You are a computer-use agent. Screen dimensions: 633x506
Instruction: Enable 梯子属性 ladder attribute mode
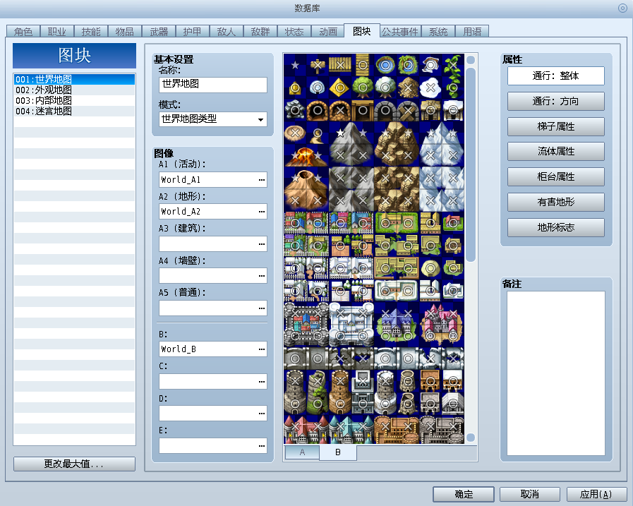point(556,127)
